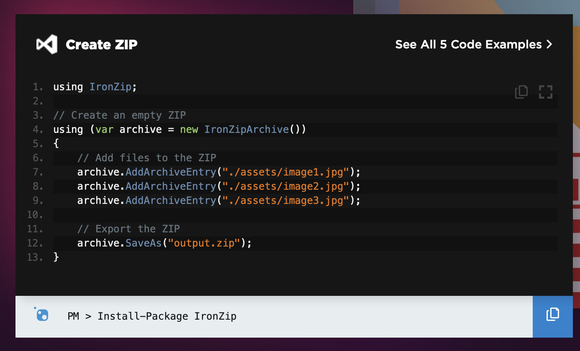
Task: Click the comment '// Export the ZIP'
Action: 128,229
